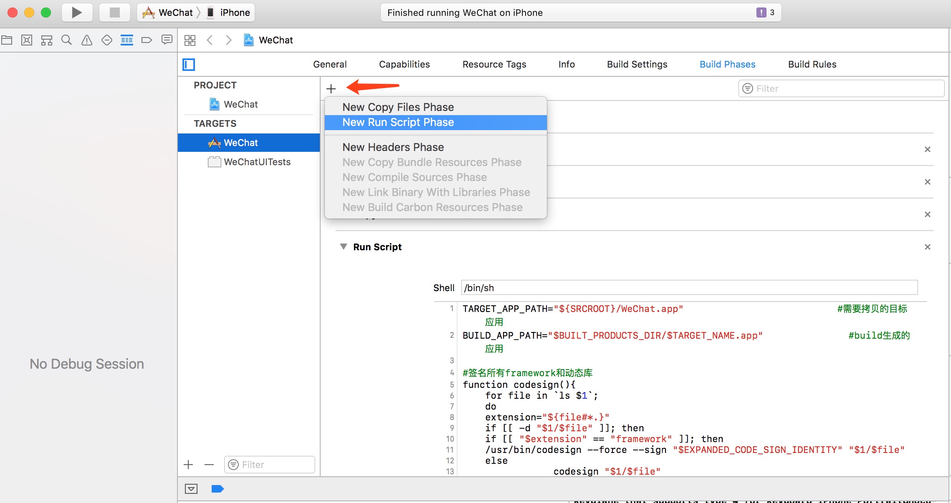Remove selected target with minus button
Image resolution: width=951 pixels, height=503 pixels.
[x=209, y=465]
